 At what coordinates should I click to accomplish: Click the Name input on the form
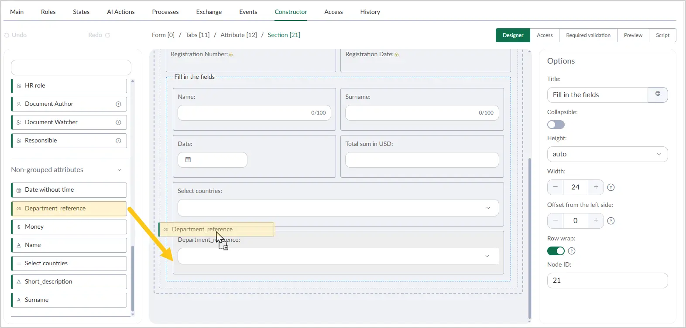pos(254,113)
